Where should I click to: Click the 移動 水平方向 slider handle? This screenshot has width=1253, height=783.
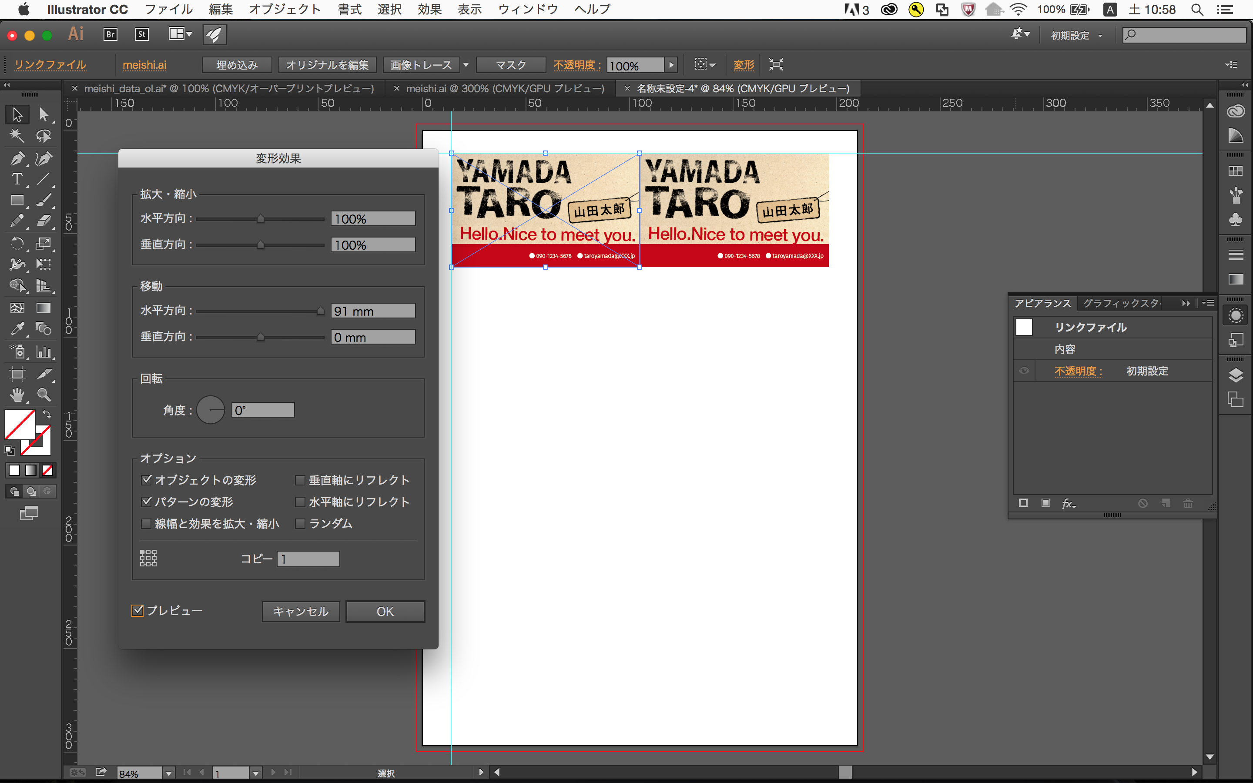click(321, 311)
